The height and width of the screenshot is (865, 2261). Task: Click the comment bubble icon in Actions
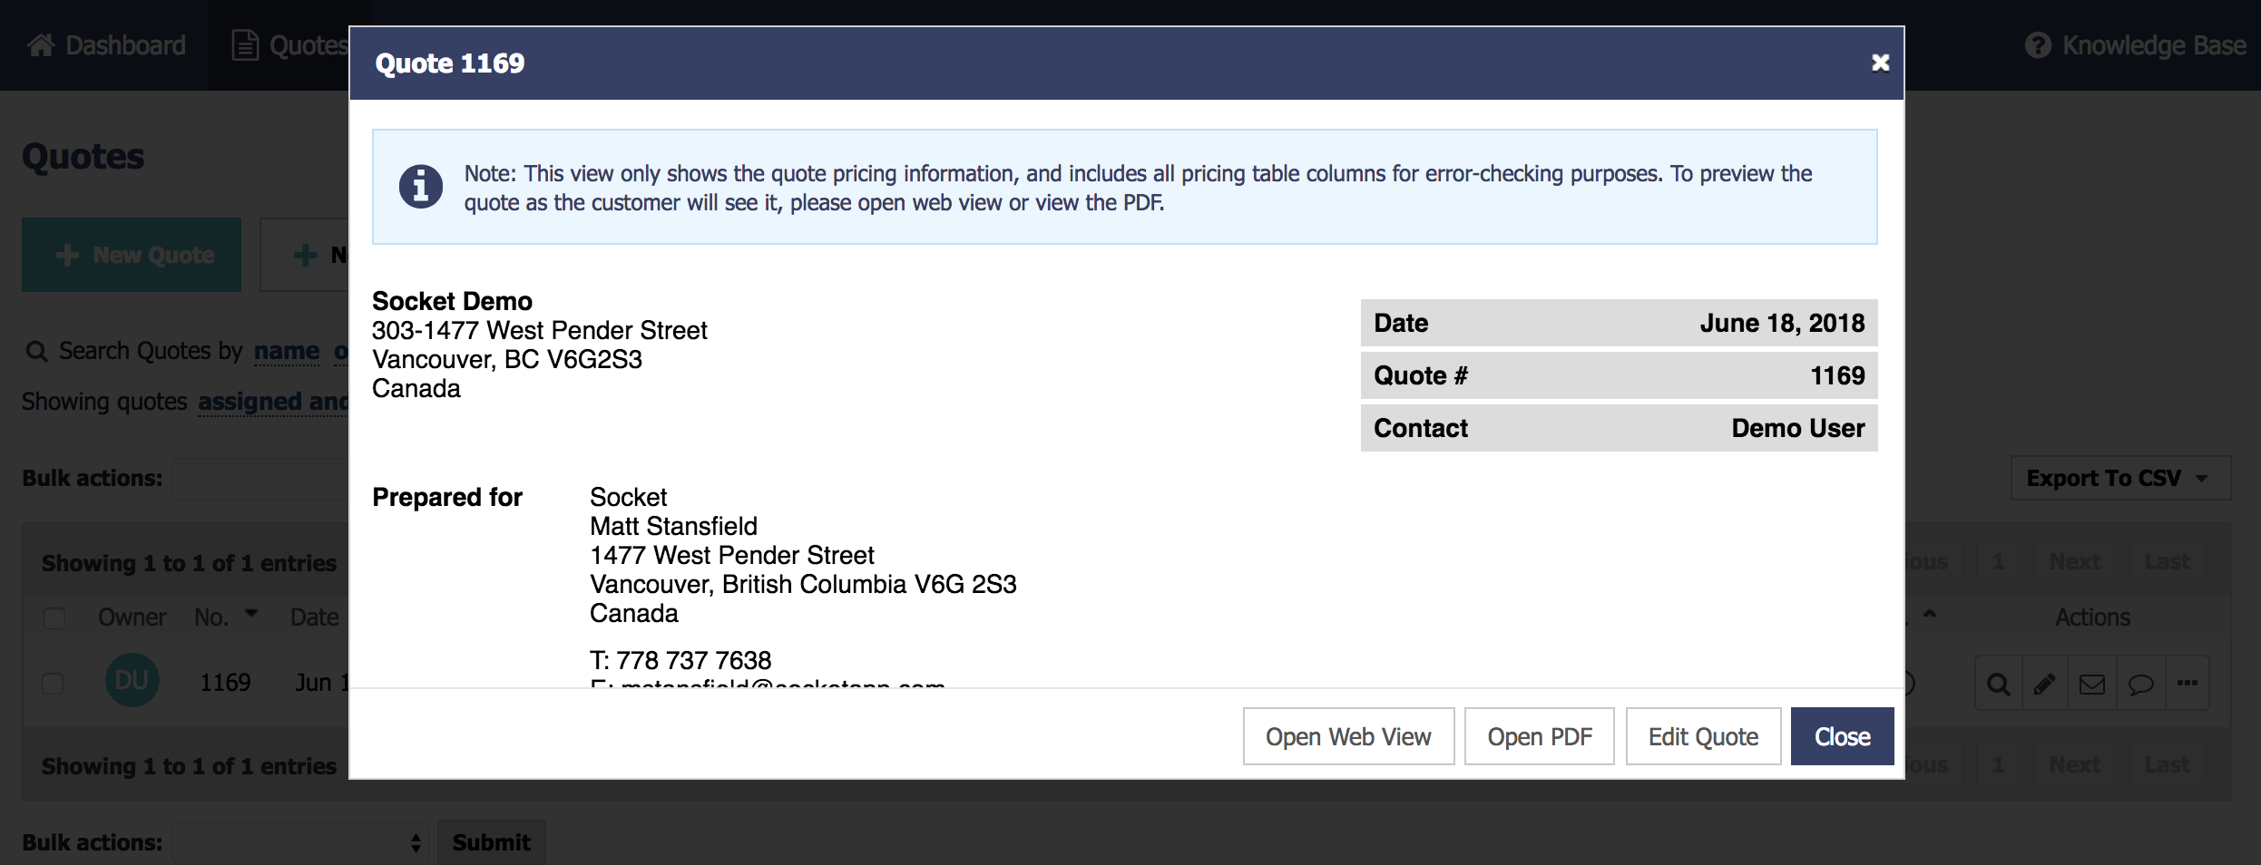[2140, 684]
